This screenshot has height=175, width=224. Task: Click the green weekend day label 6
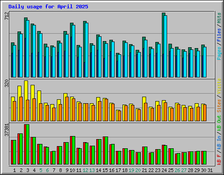click(47, 170)
